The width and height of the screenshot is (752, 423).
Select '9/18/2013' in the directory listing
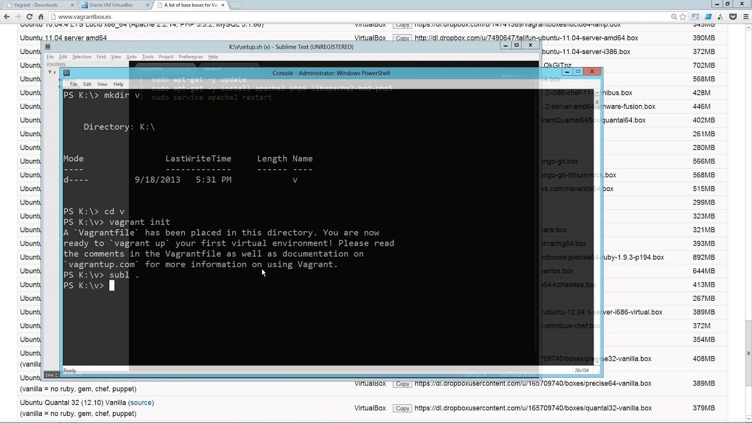pyautogui.click(x=157, y=180)
